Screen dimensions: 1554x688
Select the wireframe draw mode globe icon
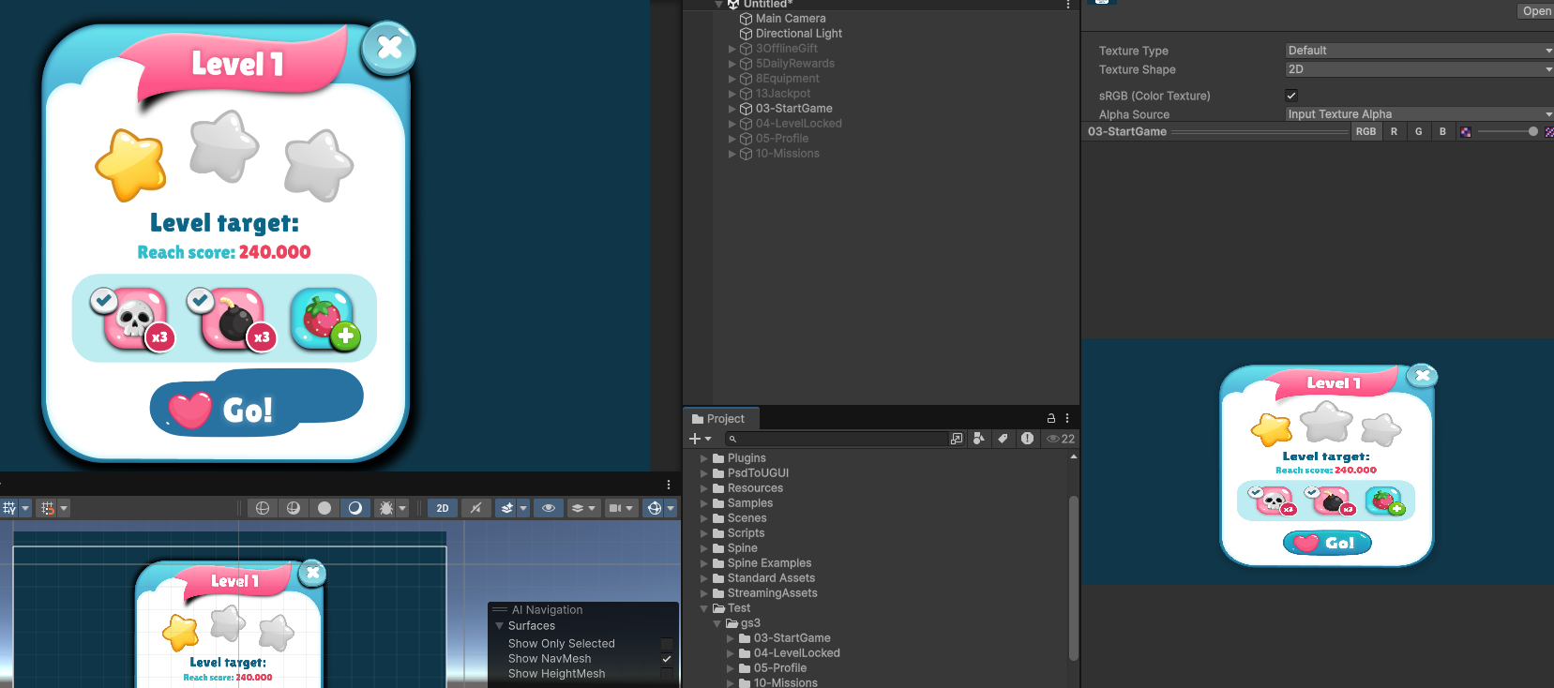(263, 508)
